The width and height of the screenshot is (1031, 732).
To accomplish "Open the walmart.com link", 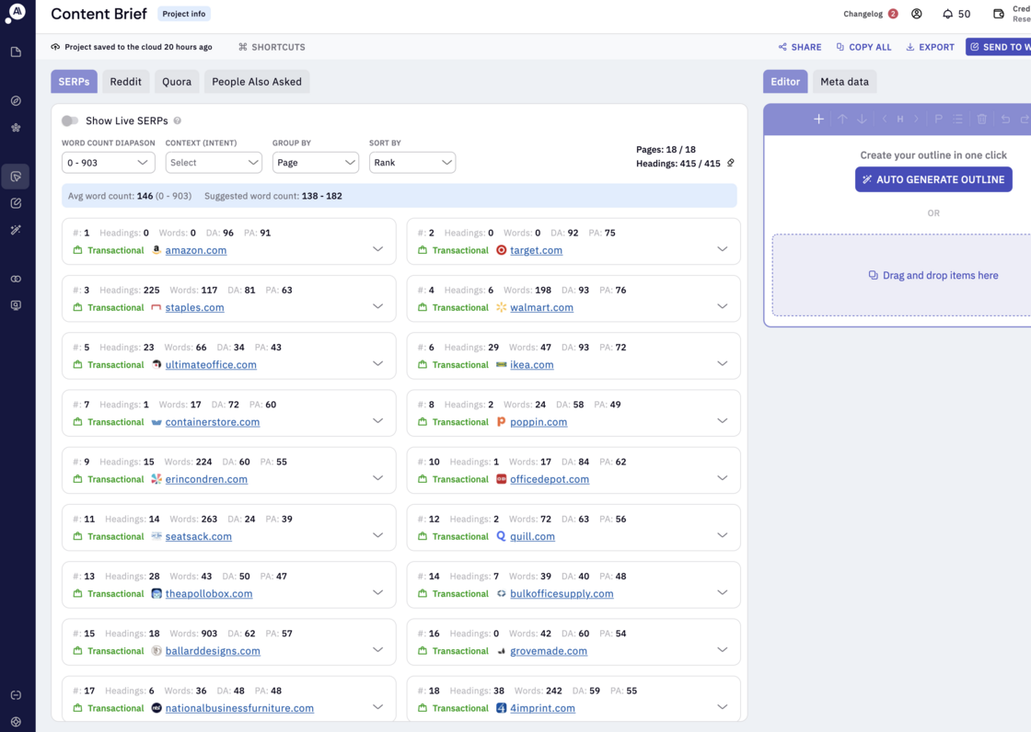I will (542, 307).
